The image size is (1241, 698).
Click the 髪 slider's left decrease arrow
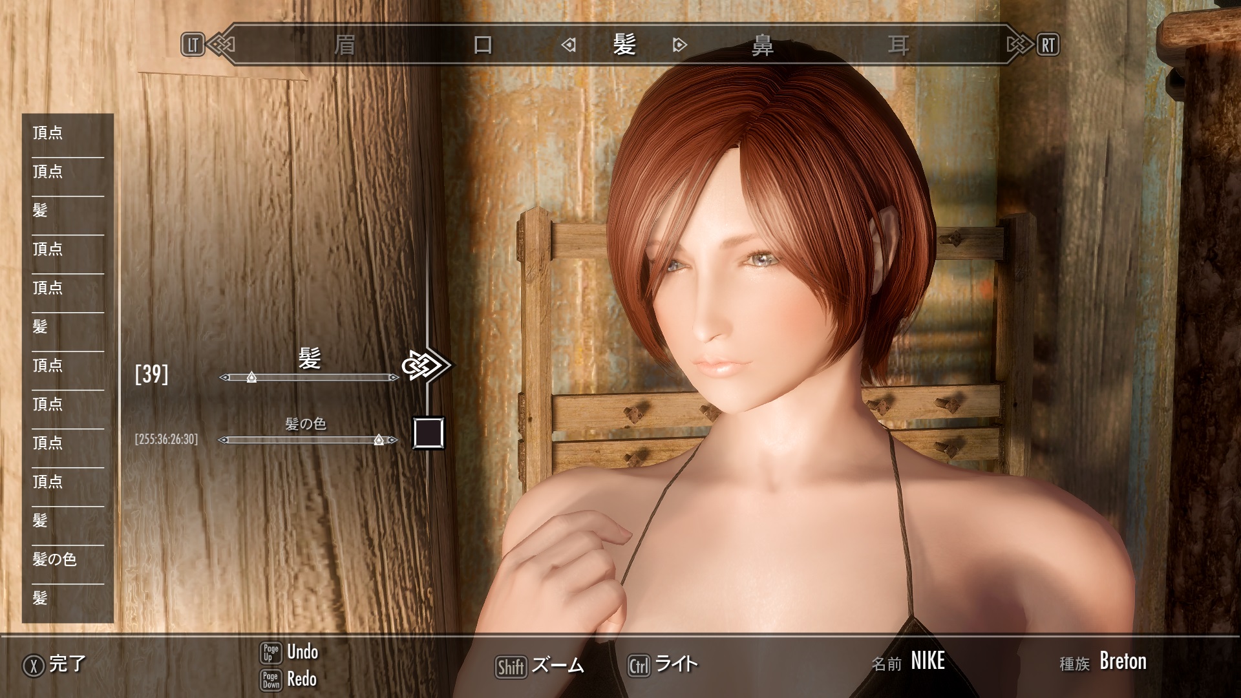point(224,377)
